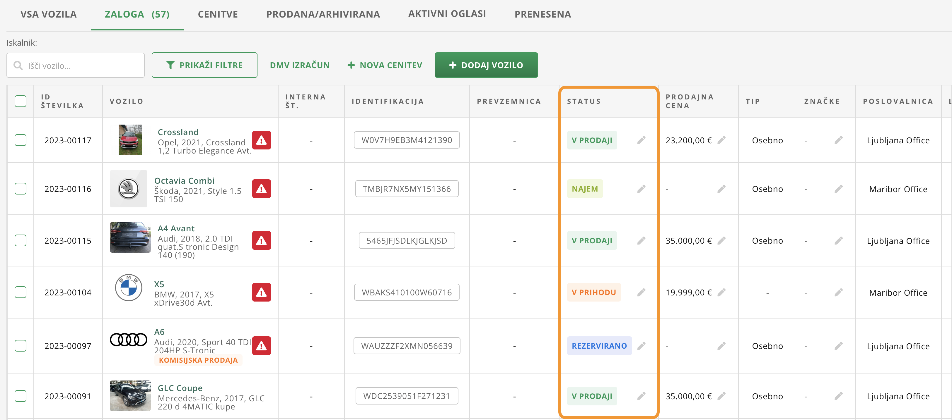The image size is (952, 420).
Task: Switch to CENITVE tab
Action: tap(218, 14)
